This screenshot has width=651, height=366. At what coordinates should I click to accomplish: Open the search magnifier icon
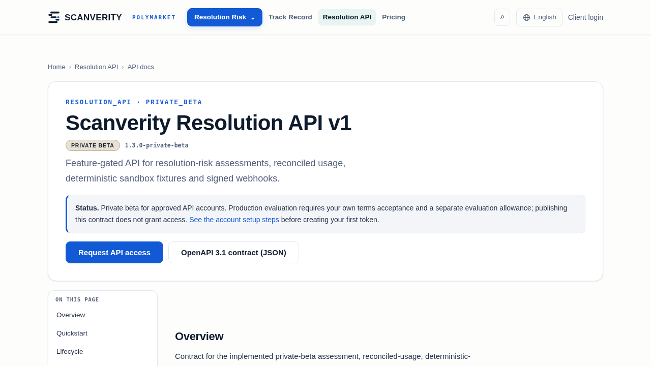point(502,17)
